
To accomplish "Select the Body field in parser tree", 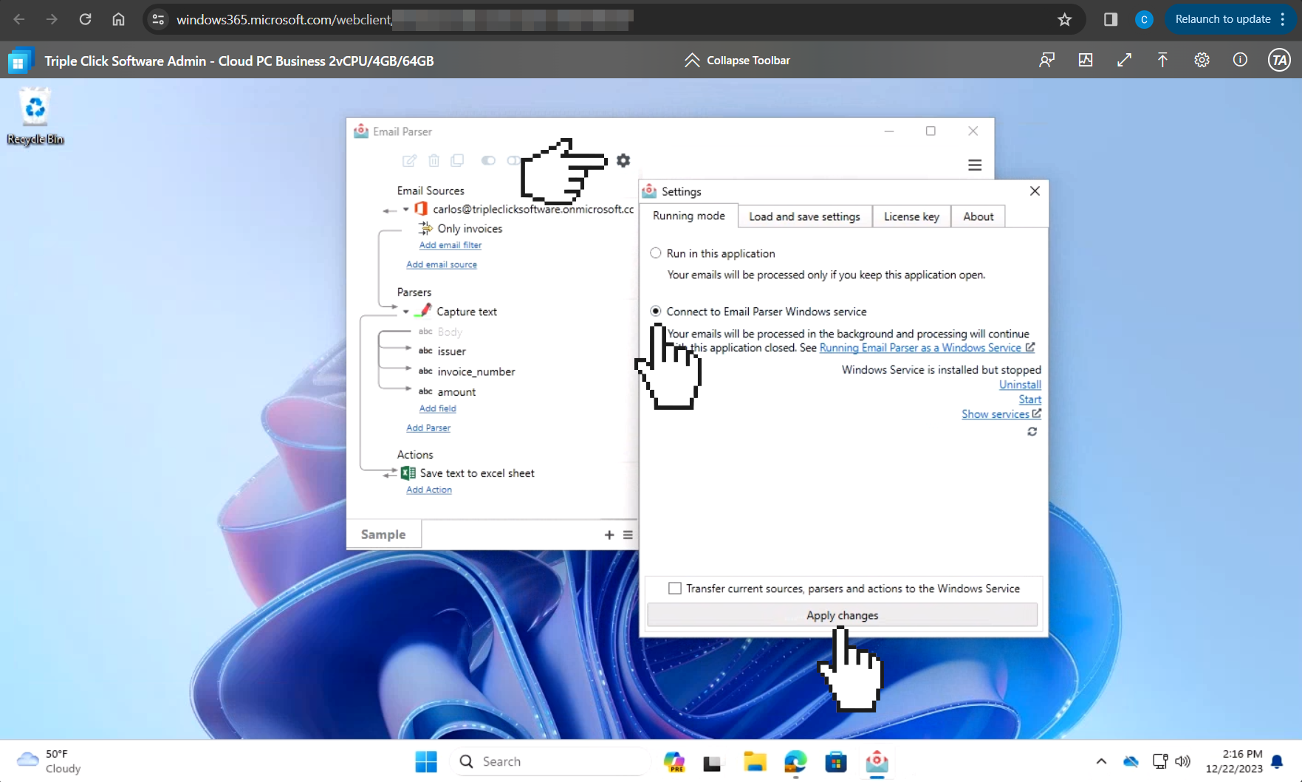I will 450,332.
